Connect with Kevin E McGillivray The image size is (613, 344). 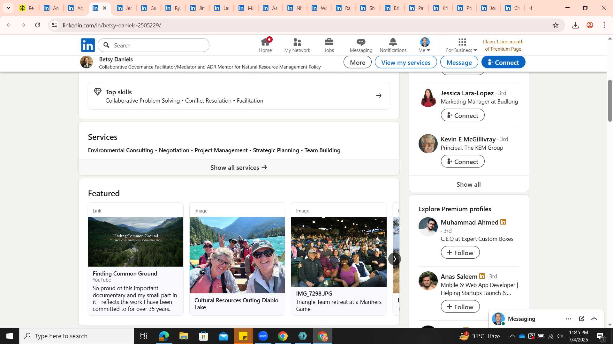pos(463,161)
